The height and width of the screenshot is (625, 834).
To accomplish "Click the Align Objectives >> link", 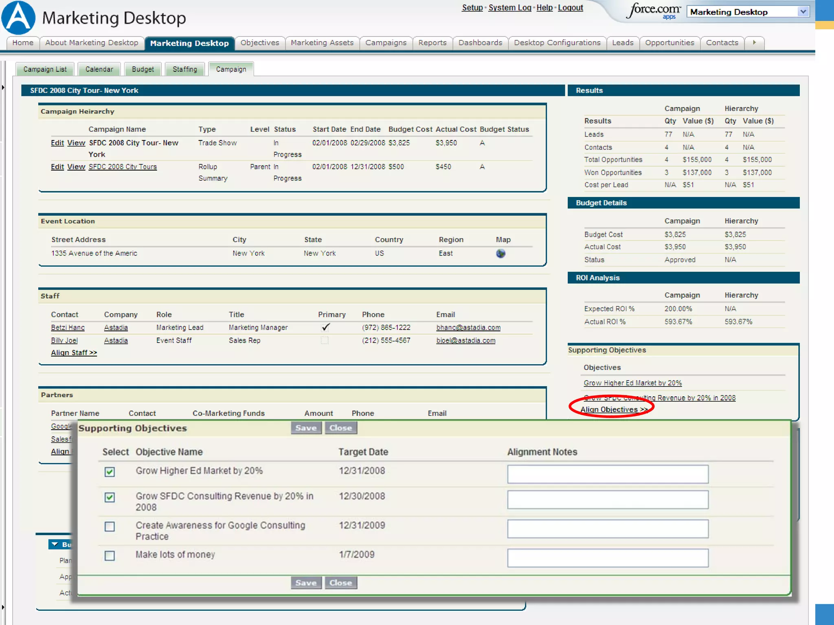I will click(x=614, y=410).
